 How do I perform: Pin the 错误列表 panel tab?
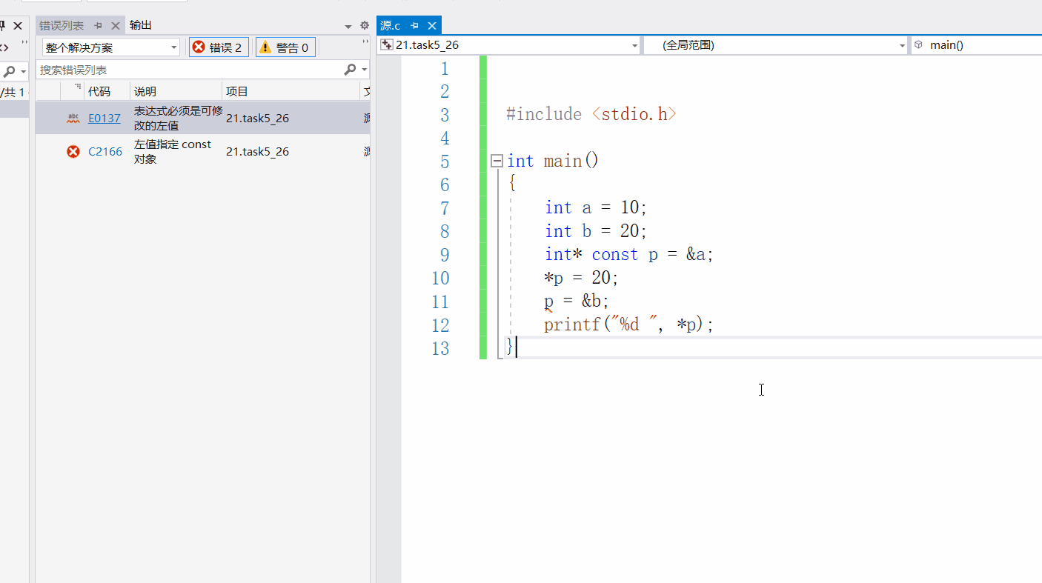(x=98, y=25)
